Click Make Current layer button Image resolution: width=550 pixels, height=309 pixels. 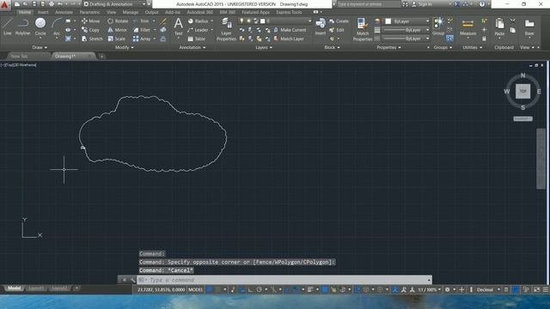(x=290, y=30)
